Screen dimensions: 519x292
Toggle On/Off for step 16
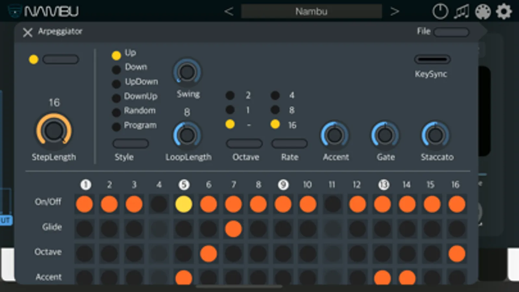[457, 204]
